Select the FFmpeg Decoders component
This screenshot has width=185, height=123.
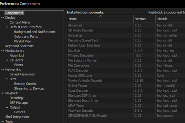(126, 55)
